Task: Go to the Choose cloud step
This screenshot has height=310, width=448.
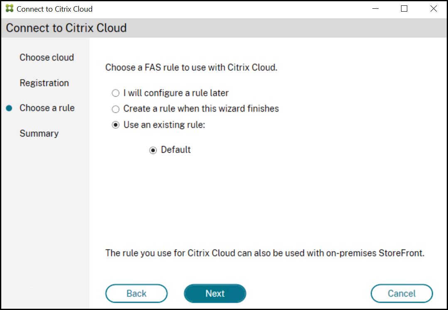Action: click(x=47, y=58)
